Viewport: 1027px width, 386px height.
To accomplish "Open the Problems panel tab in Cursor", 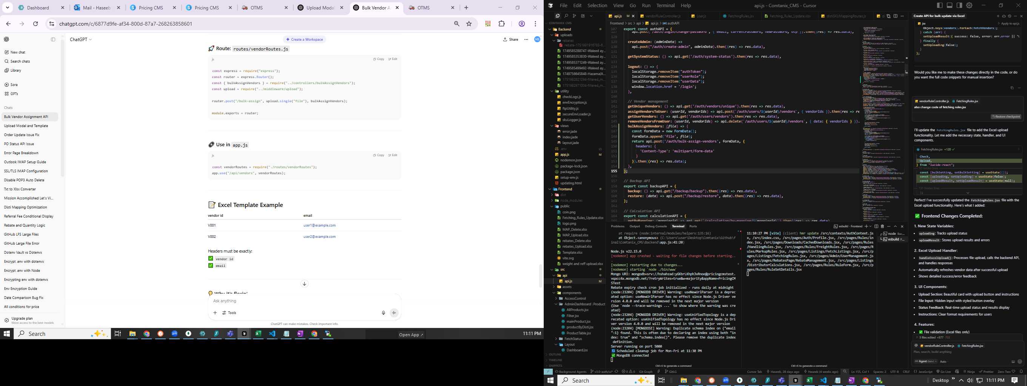I will pos(618,227).
